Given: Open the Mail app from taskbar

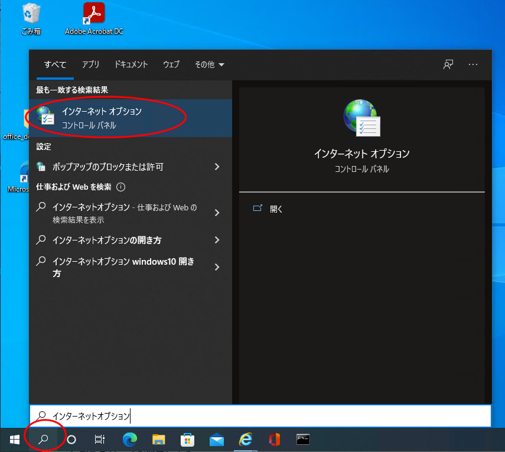Looking at the screenshot, I should [x=216, y=439].
